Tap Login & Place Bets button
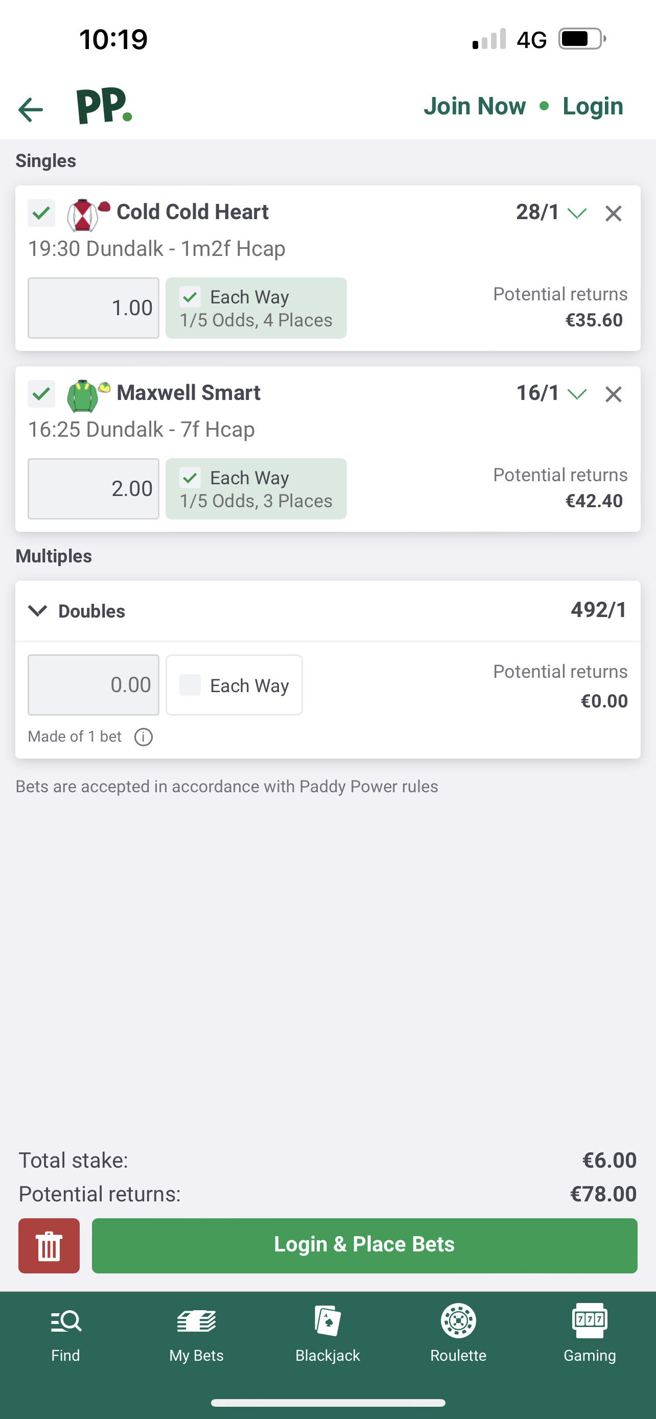Image resolution: width=656 pixels, height=1419 pixels. [365, 1245]
